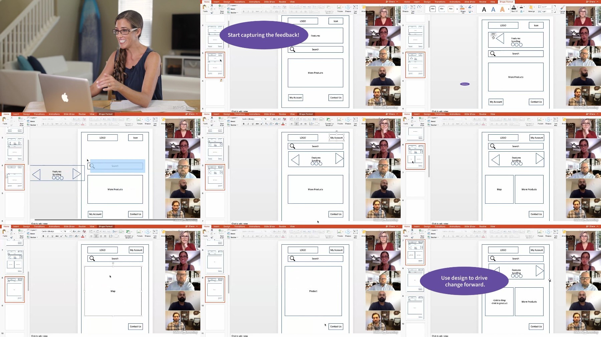Open the Text Fill dropdown arrow

click(518, 7)
